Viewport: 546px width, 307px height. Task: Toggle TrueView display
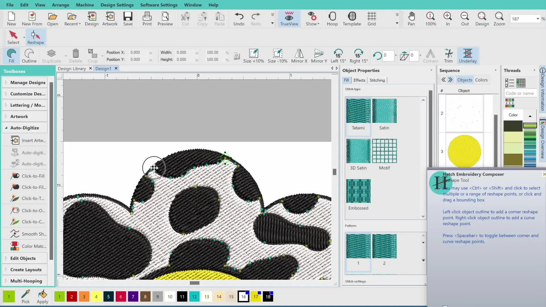coord(289,19)
